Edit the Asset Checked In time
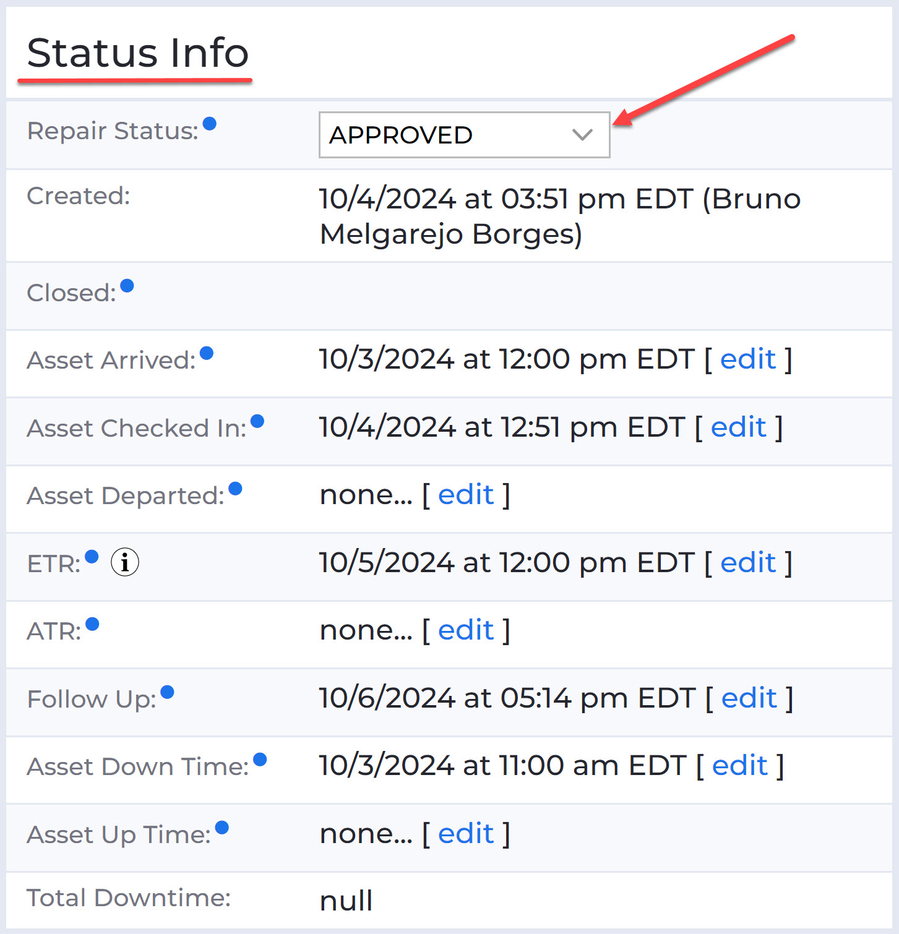899x934 pixels. point(739,427)
